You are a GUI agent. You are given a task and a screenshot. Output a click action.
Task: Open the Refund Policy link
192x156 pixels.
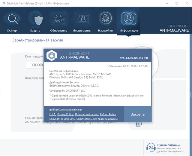(108, 115)
